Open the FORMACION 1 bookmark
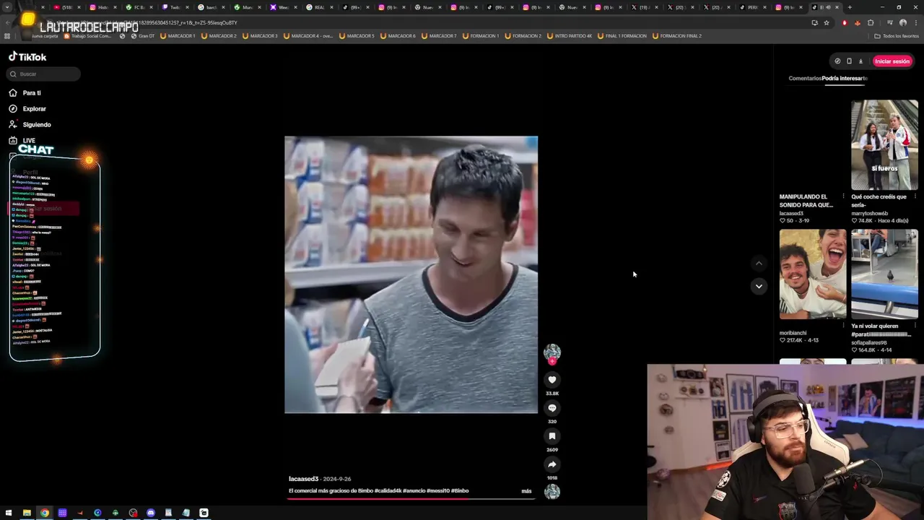The image size is (924, 520). click(480, 35)
